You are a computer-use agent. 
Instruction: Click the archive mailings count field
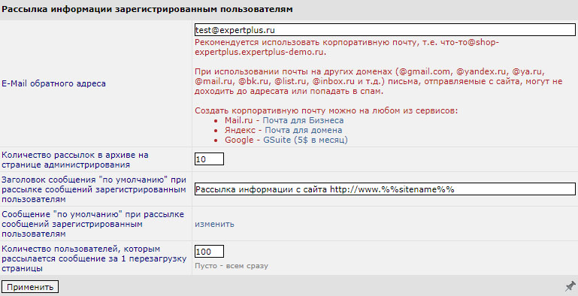point(209,159)
